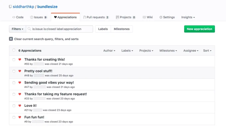
Task: Click the Labels button next to search
Action: (103, 29)
